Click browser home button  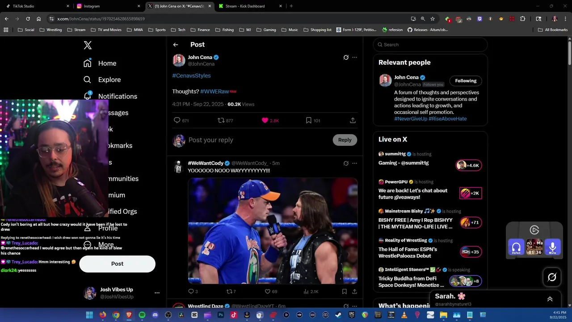click(x=38, y=19)
